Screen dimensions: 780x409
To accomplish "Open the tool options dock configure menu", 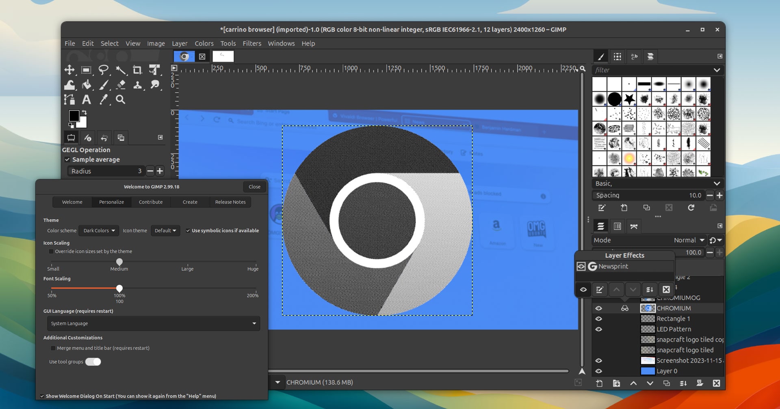I will (x=160, y=138).
